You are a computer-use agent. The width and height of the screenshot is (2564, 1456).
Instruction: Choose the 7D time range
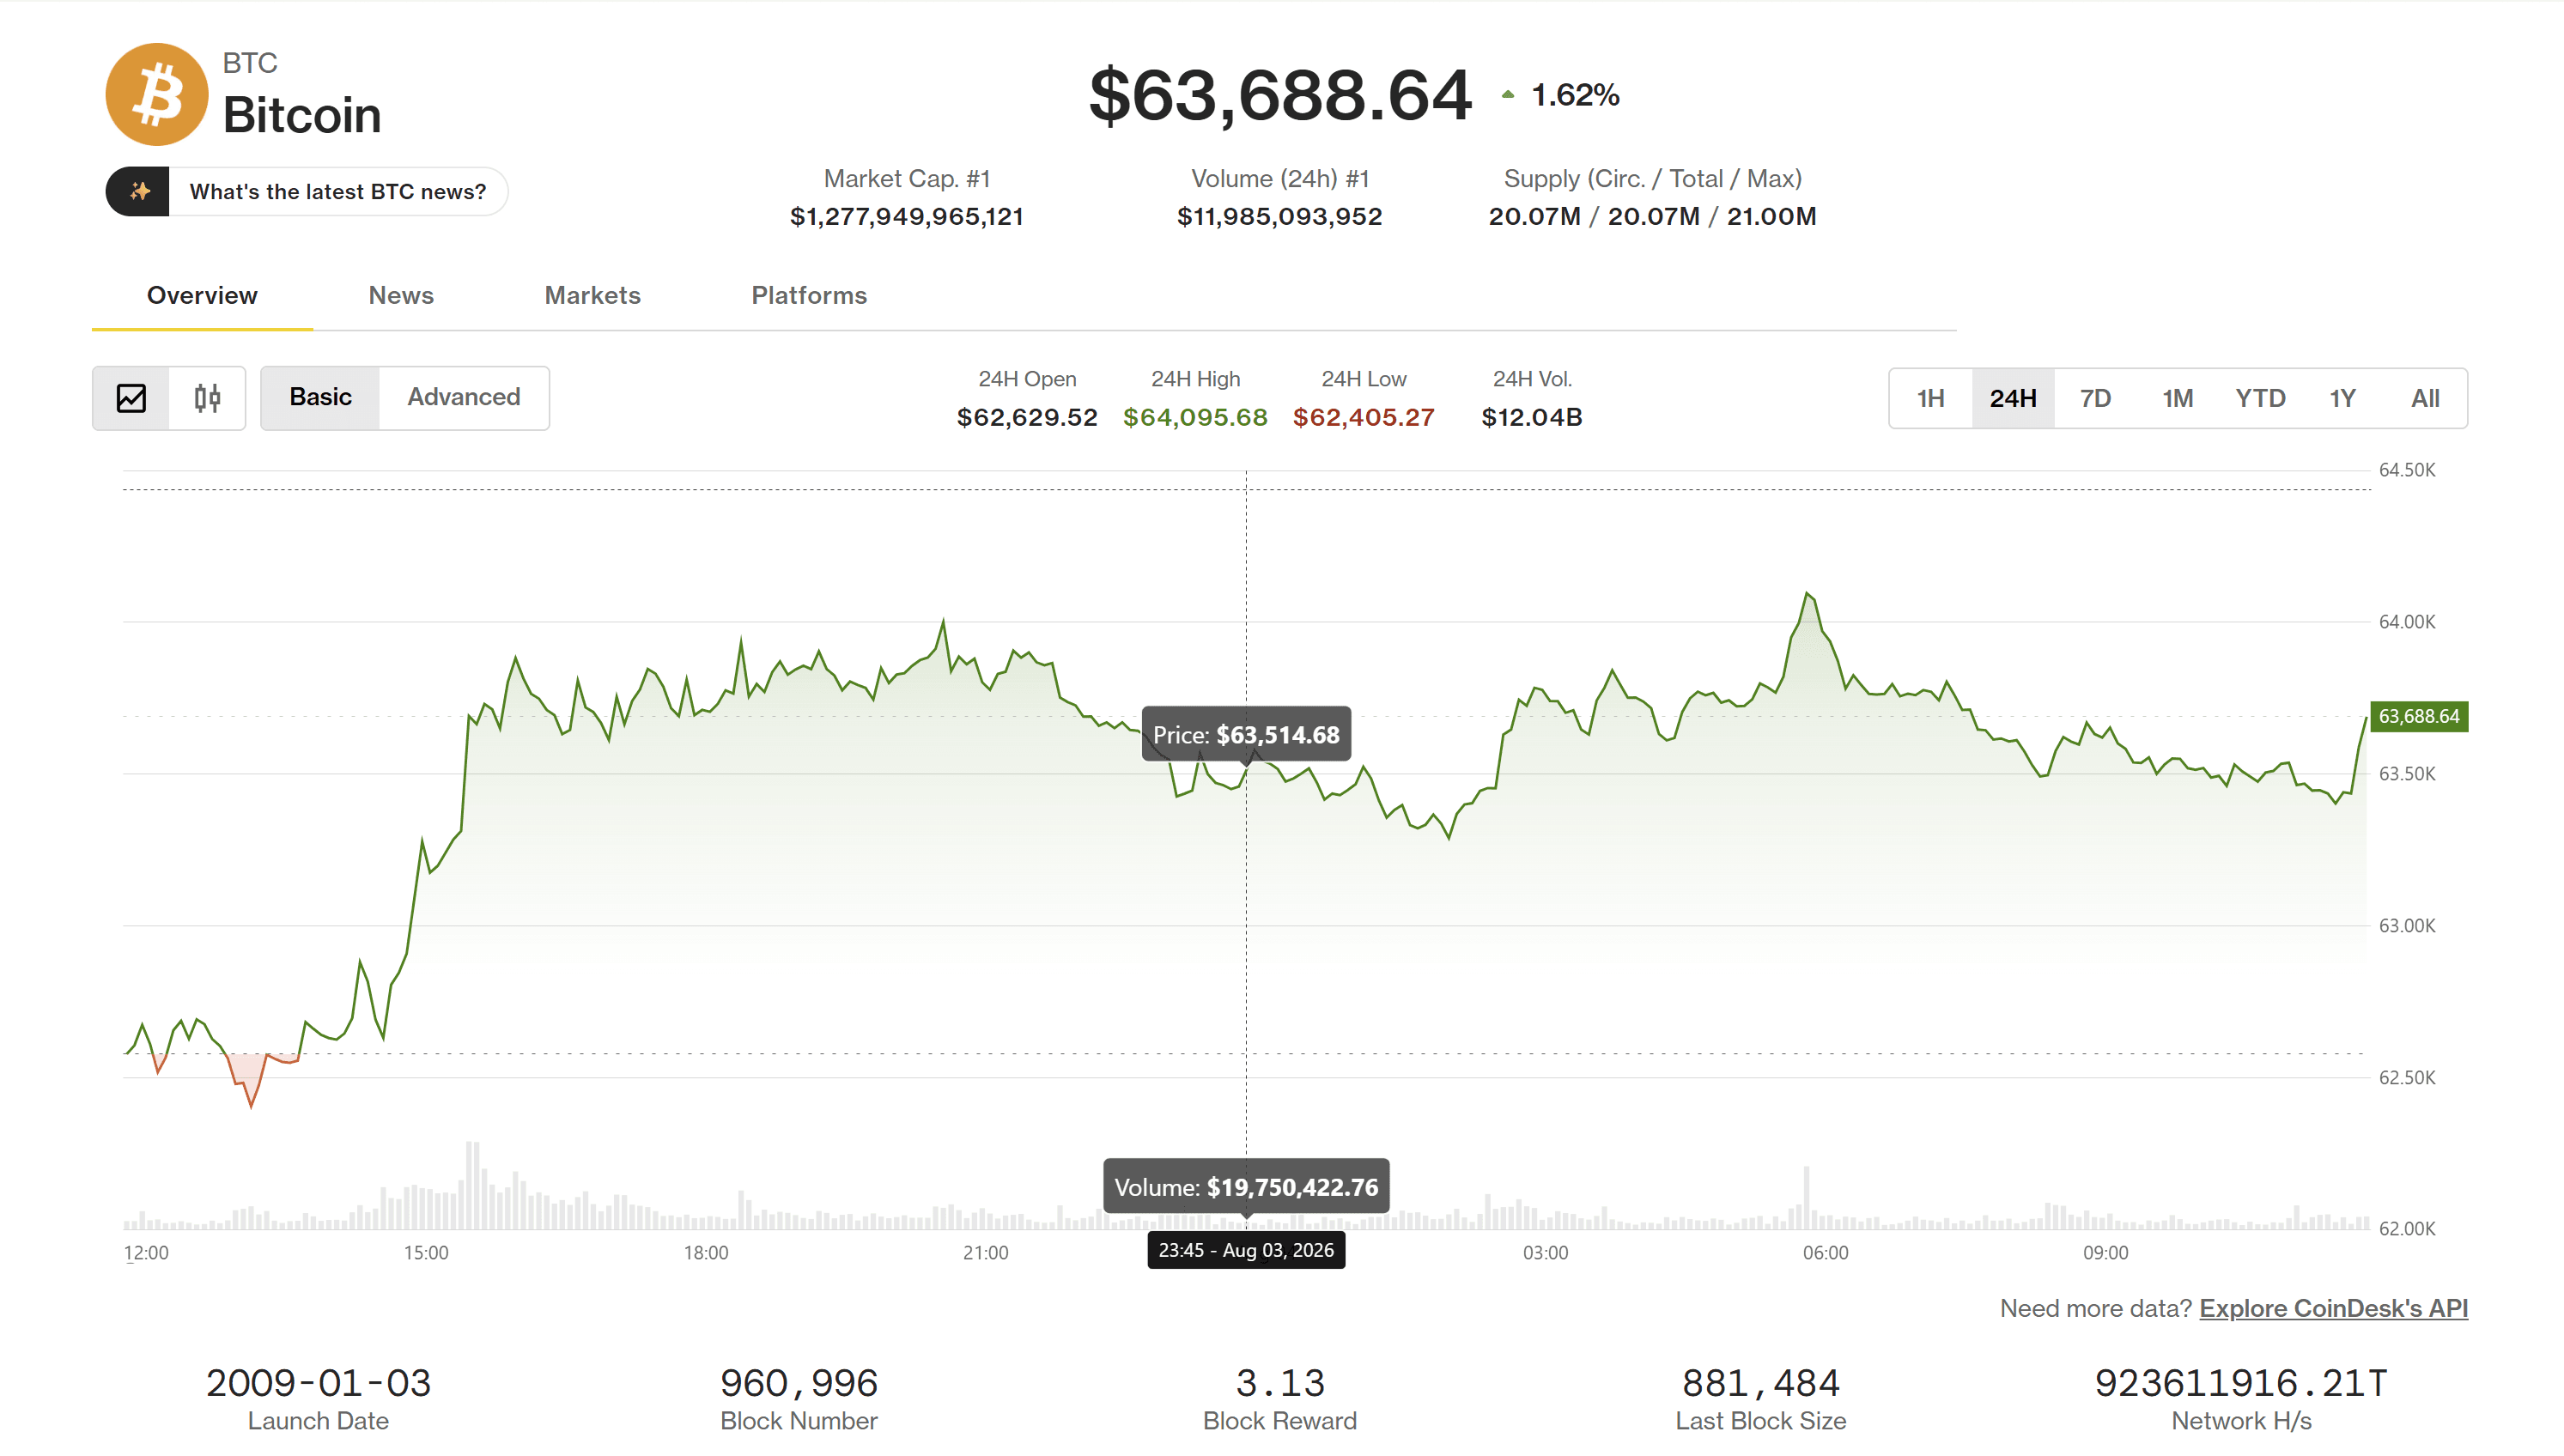(2095, 398)
